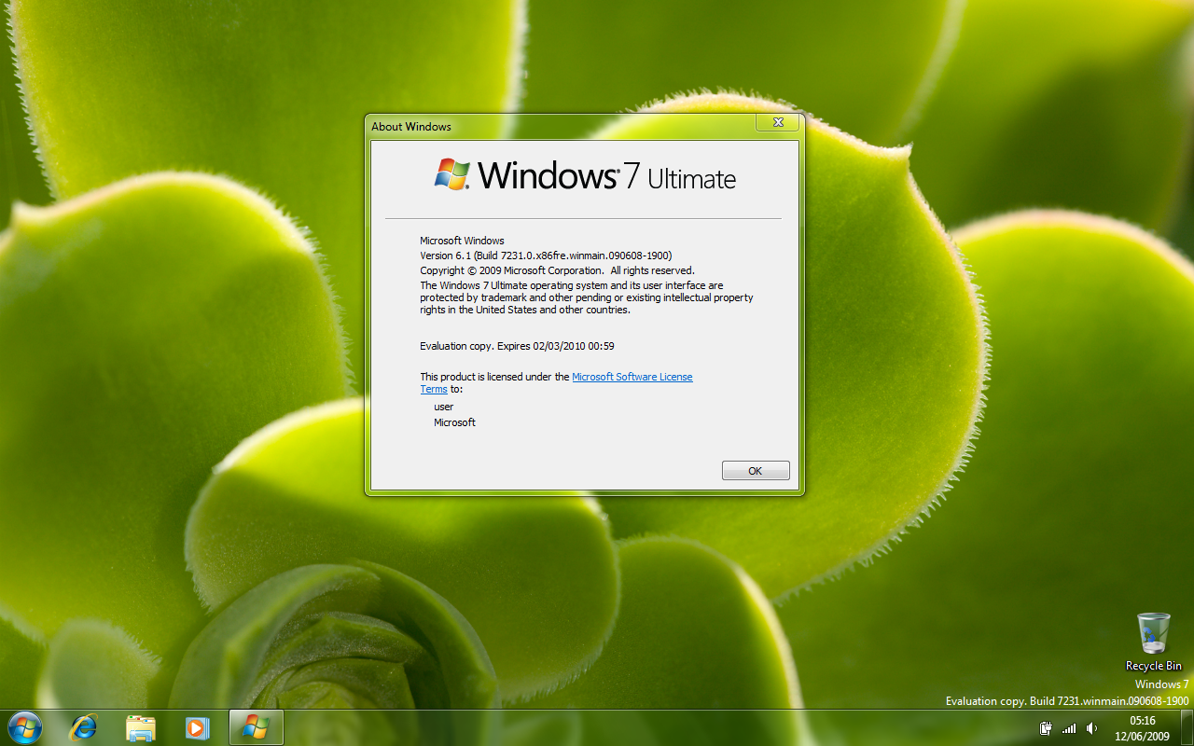Open the Microsoft Software License link
This screenshot has height=746, width=1194.
click(632, 377)
